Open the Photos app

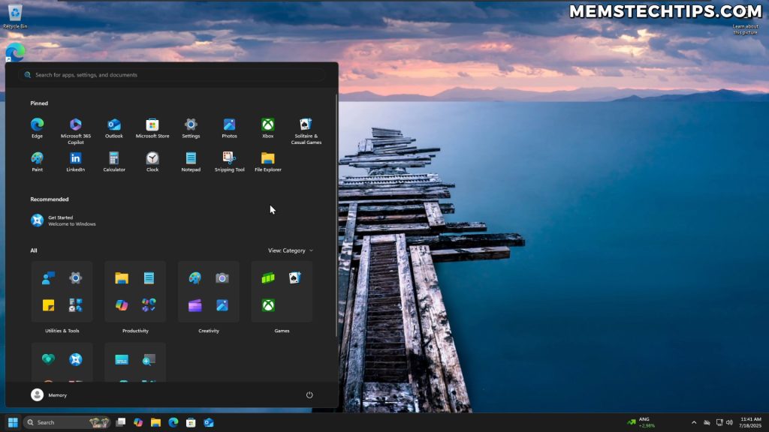point(229,124)
